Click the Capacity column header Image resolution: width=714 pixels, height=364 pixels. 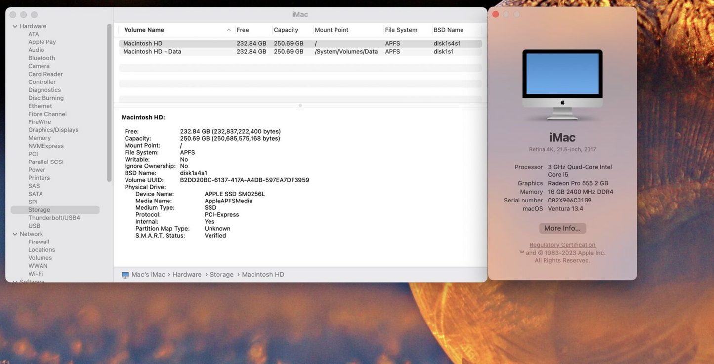pyautogui.click(x=288, y=29)
